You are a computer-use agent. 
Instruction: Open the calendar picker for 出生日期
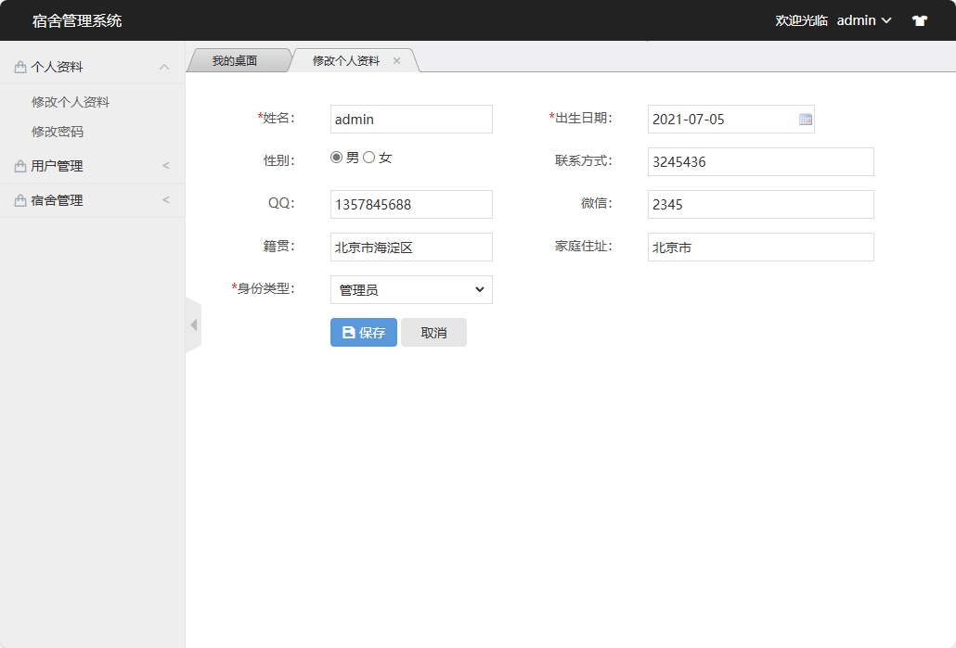pyautogui.click(x=803, y=119)
